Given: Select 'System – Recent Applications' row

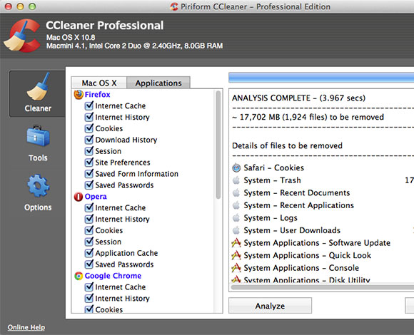Looking at the screenshot, I should tap(321, 205).
